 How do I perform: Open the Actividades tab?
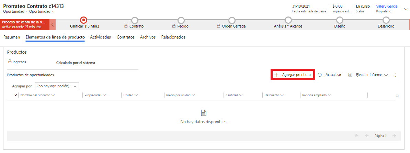tap(100, 37)
